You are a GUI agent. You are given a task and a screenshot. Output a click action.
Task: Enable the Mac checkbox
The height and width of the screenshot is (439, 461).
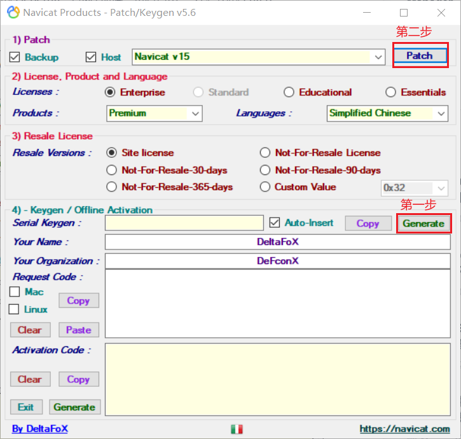tap(15, 292)
